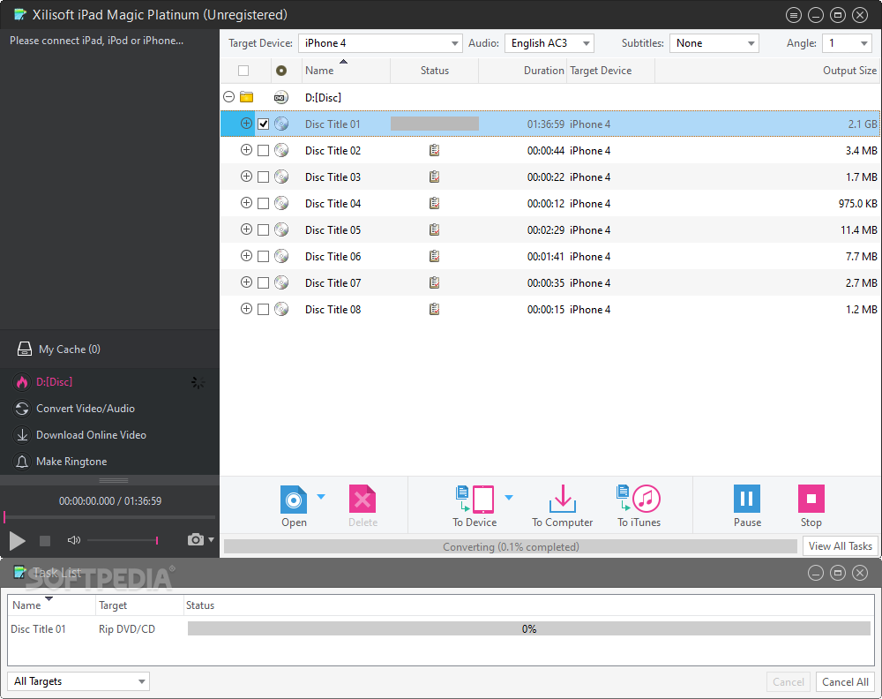
Task: Check the Disc Title 07 checkbox
Action: [x=263, y=282]
